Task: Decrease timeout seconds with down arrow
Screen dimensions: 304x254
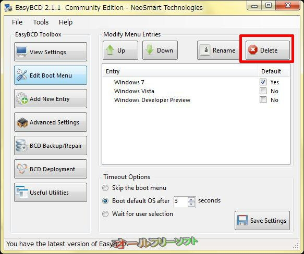Action: click(x=191, y=205)
